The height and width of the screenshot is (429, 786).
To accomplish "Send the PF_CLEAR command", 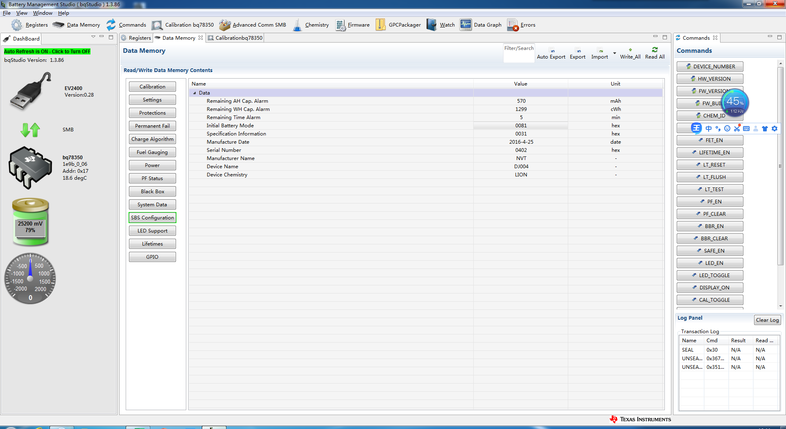I will (710, 214).
